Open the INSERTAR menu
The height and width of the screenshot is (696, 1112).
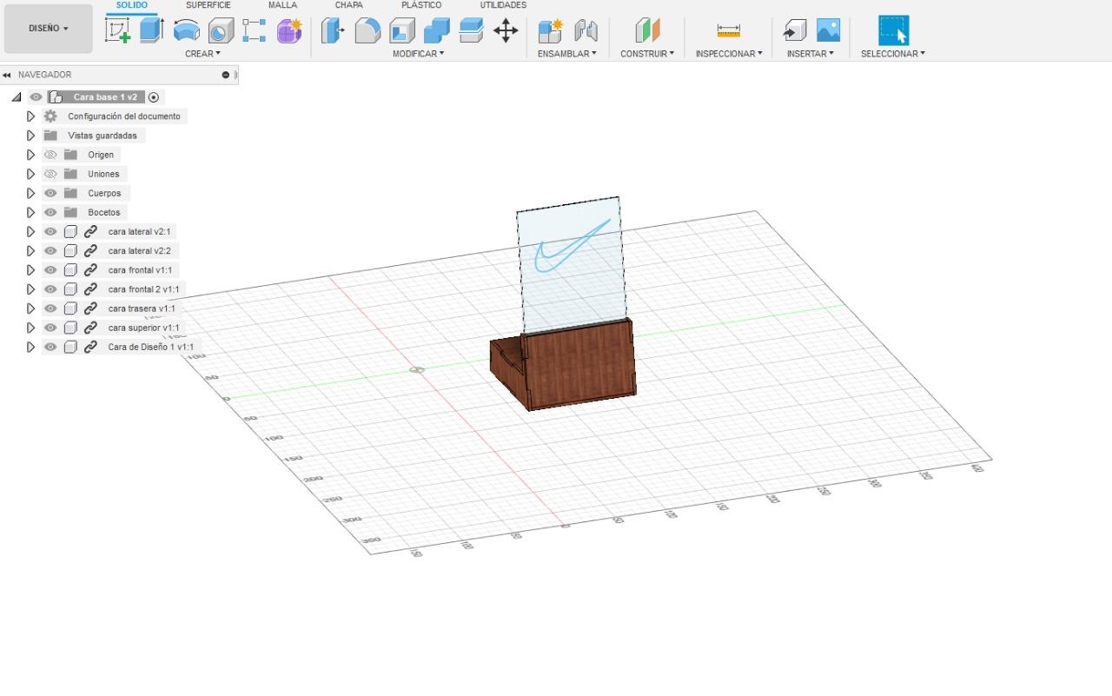tap(811, 54)
